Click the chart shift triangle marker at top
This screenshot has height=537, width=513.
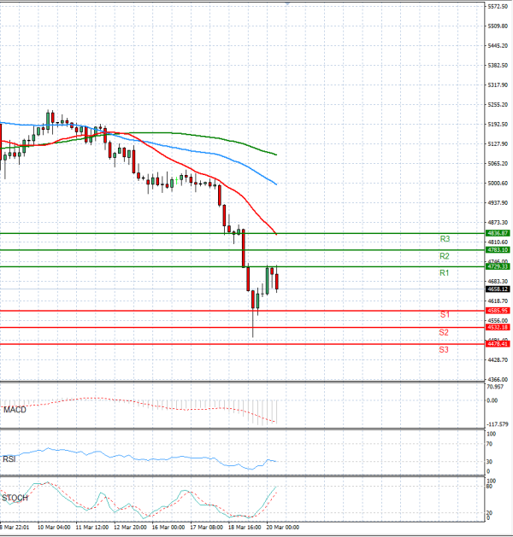[x=288, y=3]
